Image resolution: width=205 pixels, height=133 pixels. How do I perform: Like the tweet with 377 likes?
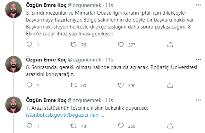121,44
